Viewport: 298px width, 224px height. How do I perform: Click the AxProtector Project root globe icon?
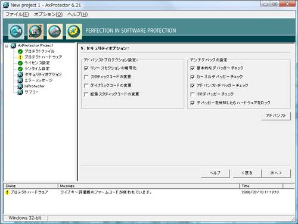tap(13, 46)
